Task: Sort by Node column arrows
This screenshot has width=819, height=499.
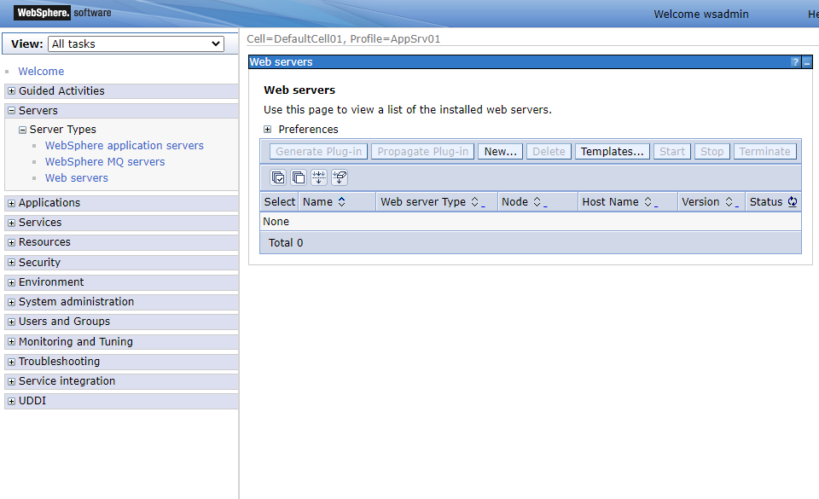Action: tap(537, 202)
